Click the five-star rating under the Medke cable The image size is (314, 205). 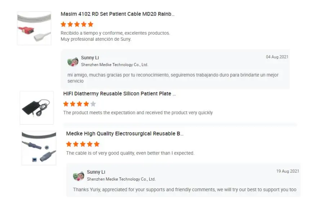[x=83, y=144]
